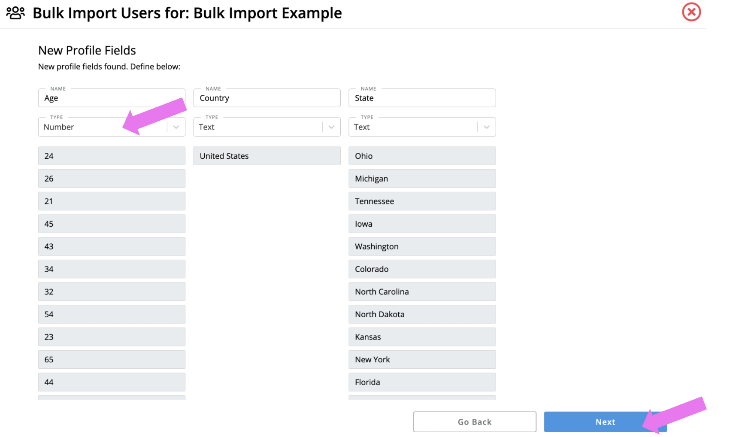
Task: Edit the Age name input field
Action: 112,98
